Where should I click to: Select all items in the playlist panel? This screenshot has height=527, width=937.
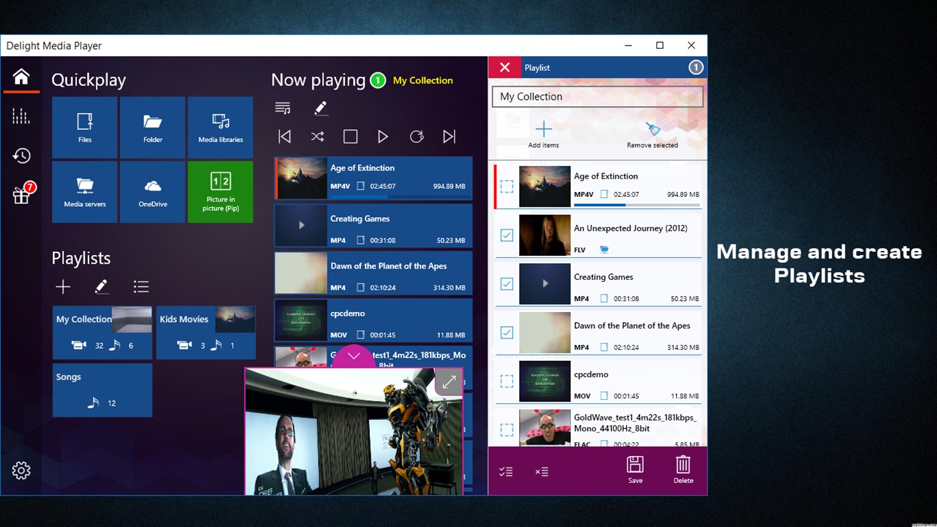(506, 471)
